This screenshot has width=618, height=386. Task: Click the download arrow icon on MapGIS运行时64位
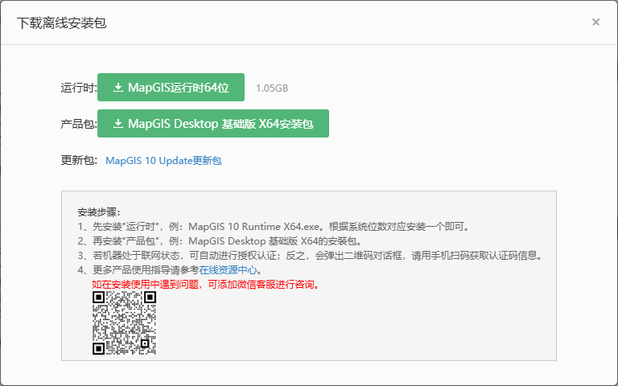[118, 88]
